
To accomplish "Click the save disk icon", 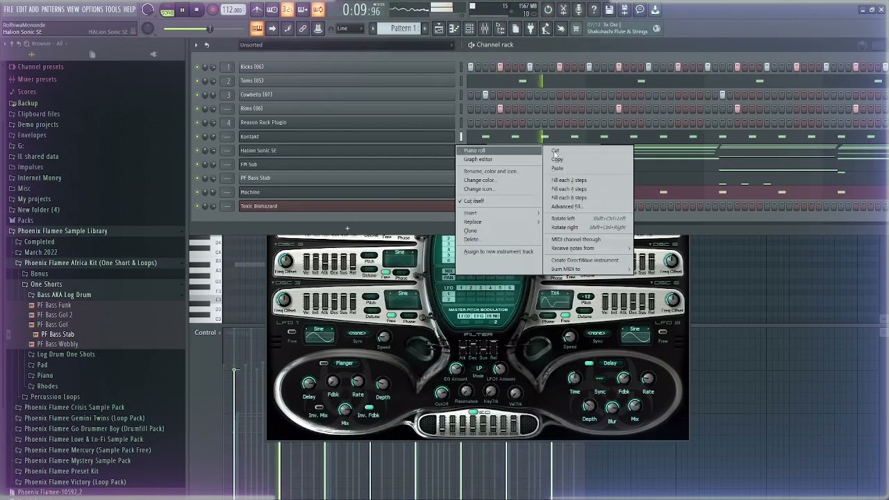I will click(x=609, y=10).
